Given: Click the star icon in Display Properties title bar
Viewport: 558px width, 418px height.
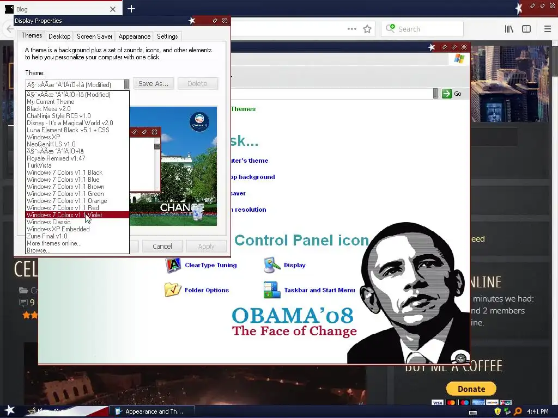Looking at the screenshot, I should [x=192, y=21].
